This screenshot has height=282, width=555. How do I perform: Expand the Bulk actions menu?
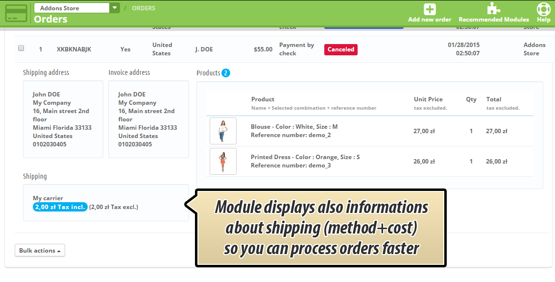[x=40, y=251]
